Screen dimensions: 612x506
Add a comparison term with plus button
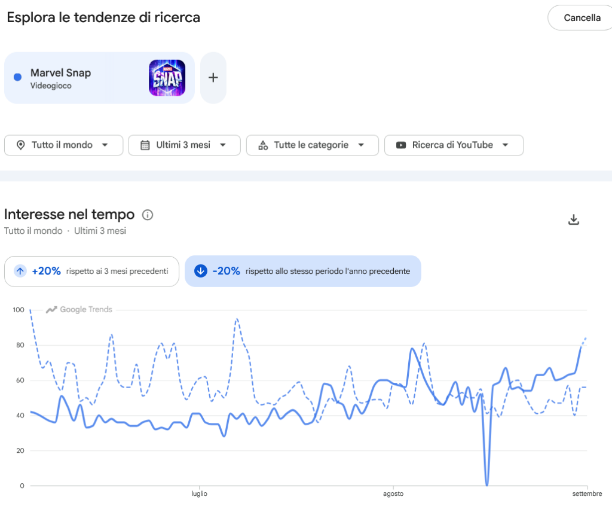(213, 77)
